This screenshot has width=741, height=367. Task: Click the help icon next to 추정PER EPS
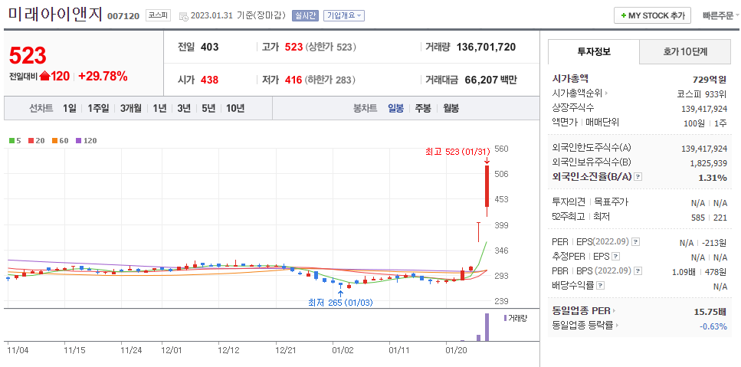coord(615,257)
